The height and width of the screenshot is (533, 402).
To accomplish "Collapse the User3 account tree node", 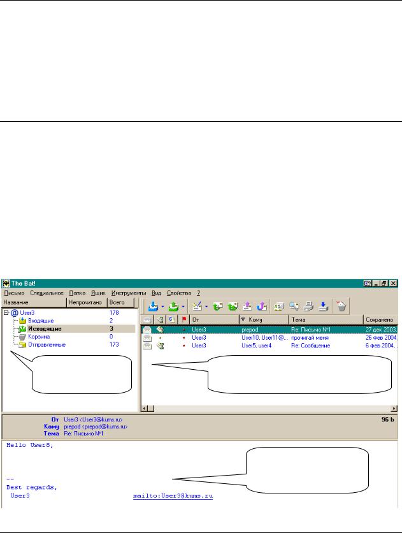I will (6, 312).
